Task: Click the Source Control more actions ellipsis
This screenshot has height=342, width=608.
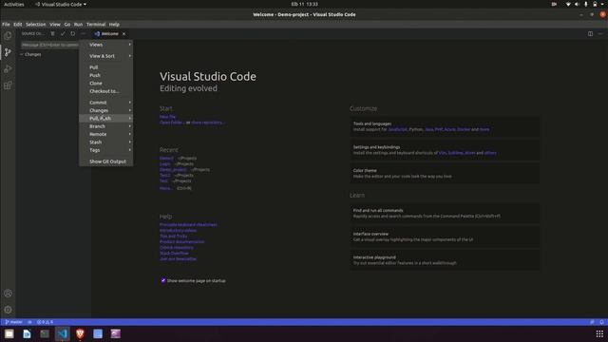Action: [83, 34]
